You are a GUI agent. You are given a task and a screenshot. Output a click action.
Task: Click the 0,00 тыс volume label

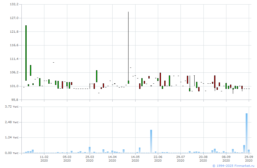pos(12,153)
